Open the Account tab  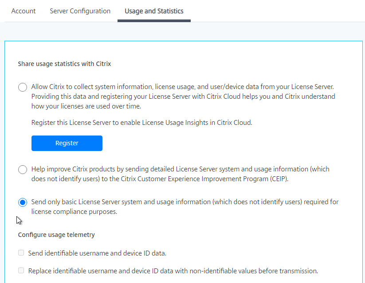[23, 11]
